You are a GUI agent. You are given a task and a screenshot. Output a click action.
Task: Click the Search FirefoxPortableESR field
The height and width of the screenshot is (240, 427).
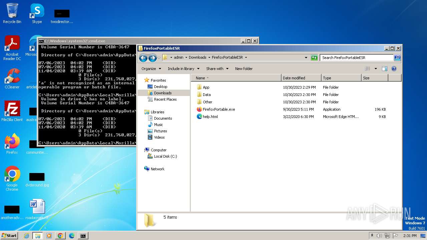[x=357, y=58]
